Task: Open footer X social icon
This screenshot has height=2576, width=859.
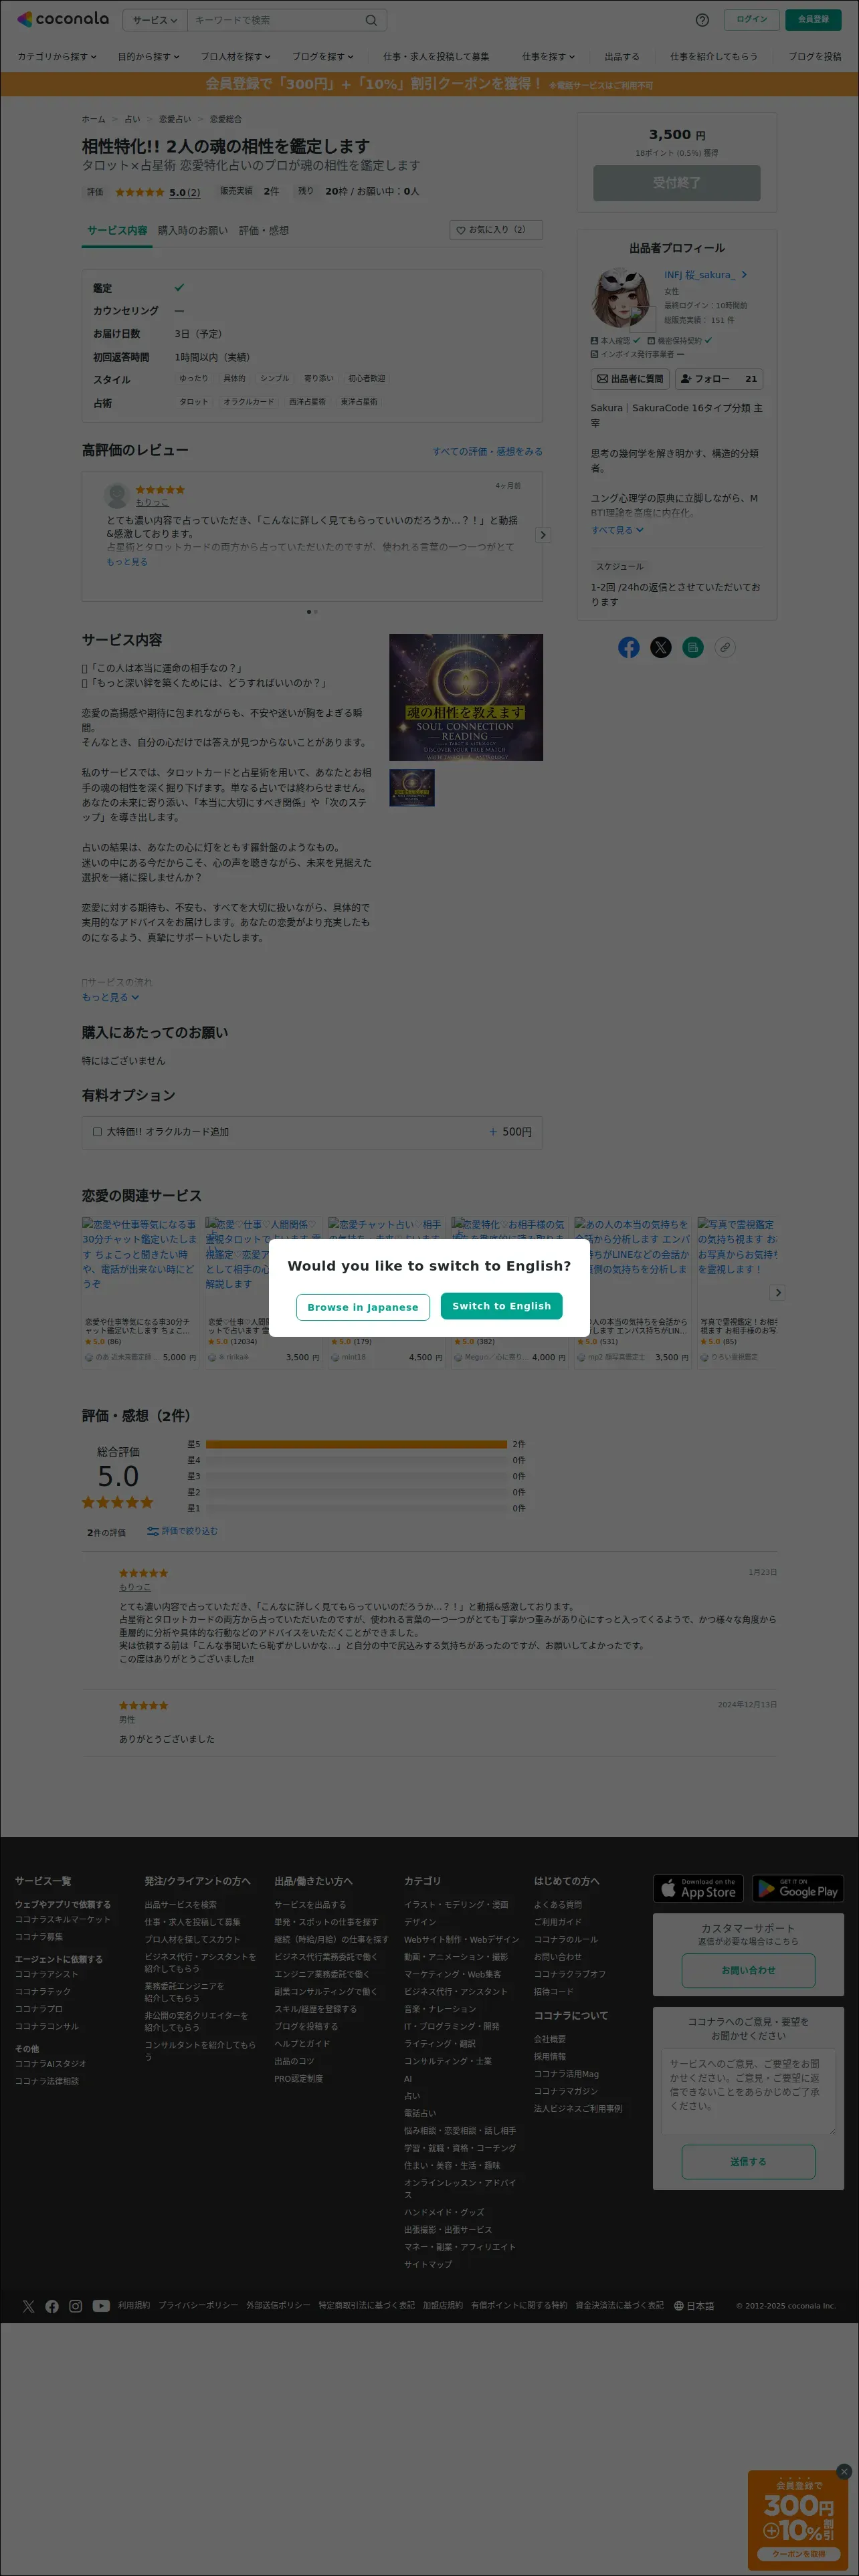Action: tap(28, 2306)
